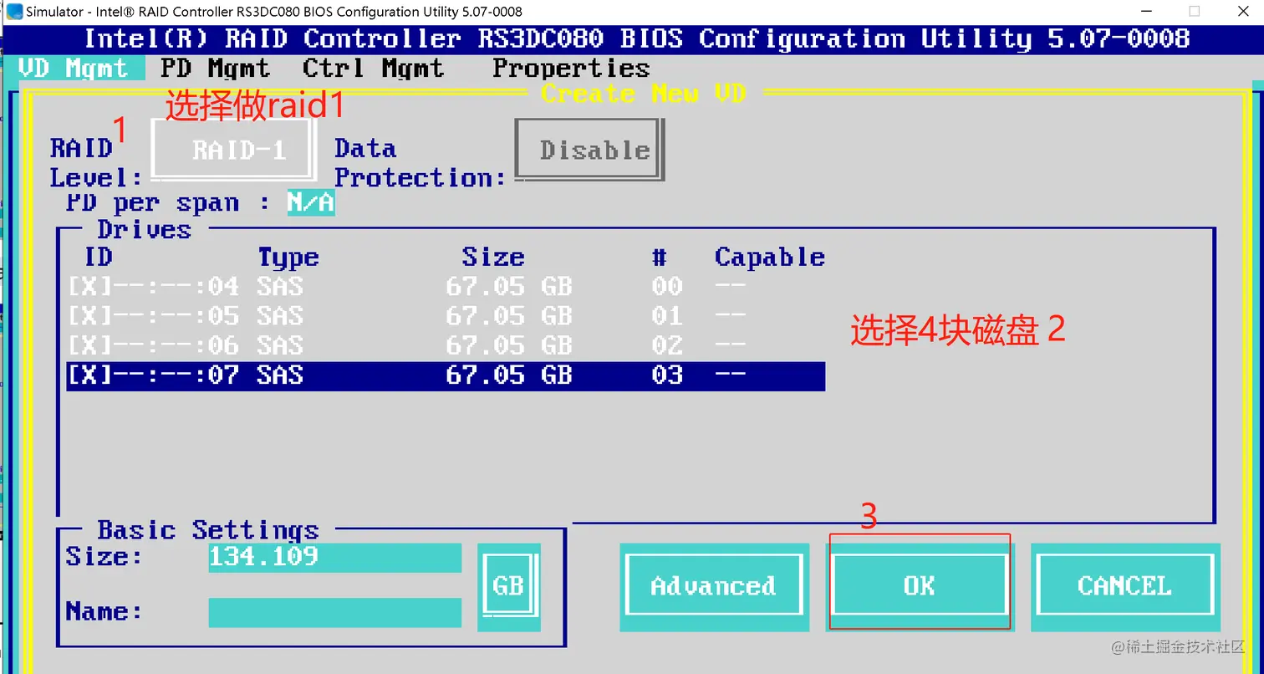Toggle the checkbox for drive :06
This screenshot has height=674, width=1264.
89,345
